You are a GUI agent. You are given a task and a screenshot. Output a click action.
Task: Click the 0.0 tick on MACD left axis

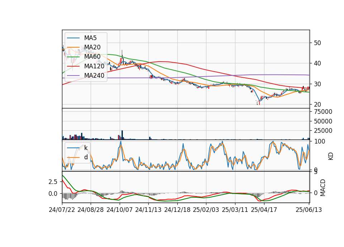[x=53, y=194]
